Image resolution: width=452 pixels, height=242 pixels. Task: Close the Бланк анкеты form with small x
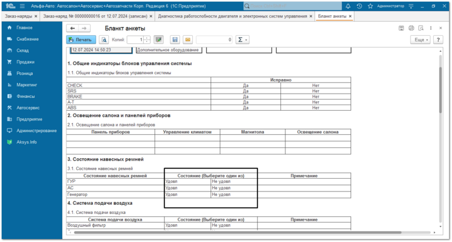click(x=440, y=28)
